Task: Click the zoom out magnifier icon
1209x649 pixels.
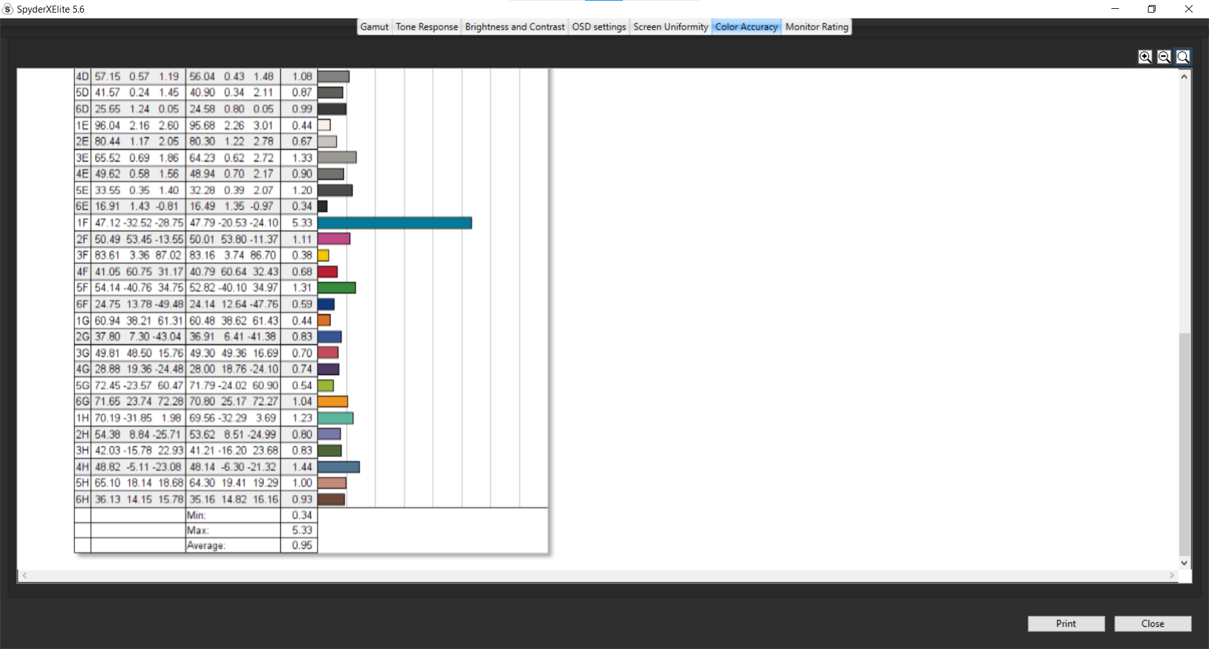Action: [1164, 57]
